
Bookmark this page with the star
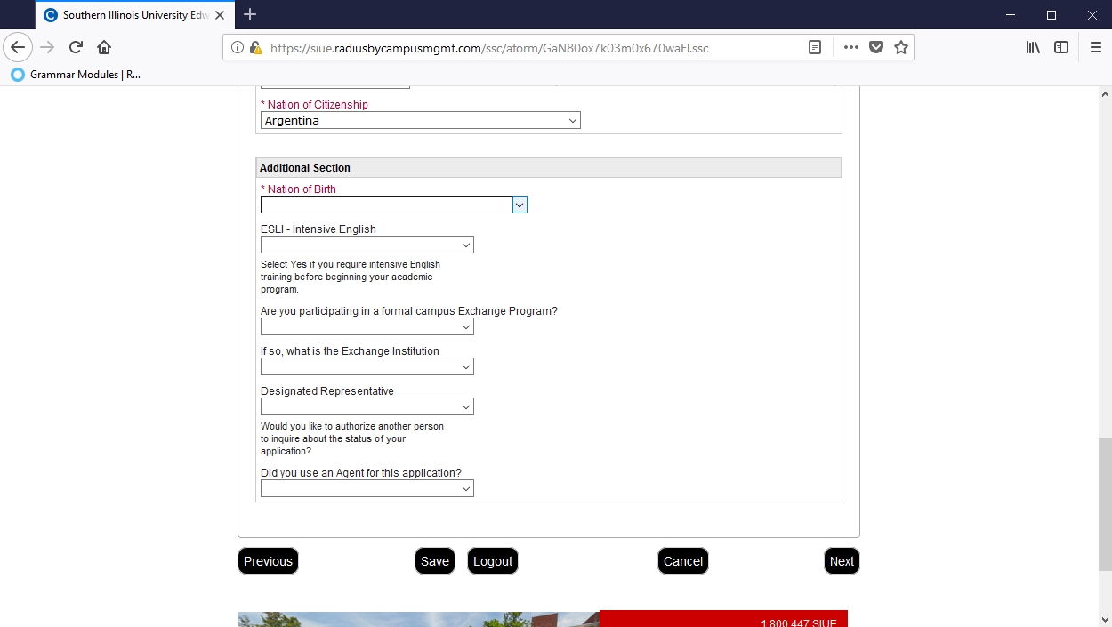point(901,48)
